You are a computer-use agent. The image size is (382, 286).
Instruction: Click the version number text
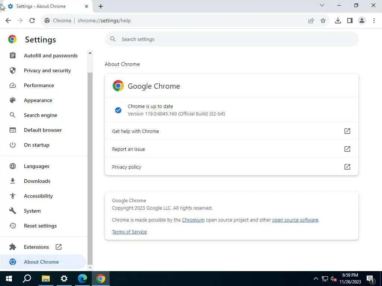[x=176, y=114]
